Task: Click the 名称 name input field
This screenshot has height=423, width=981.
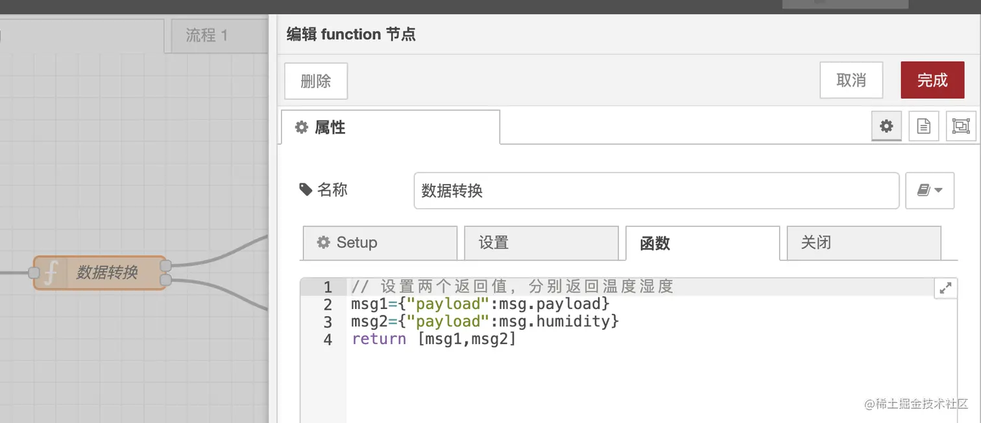Action: tap(656, 190)
